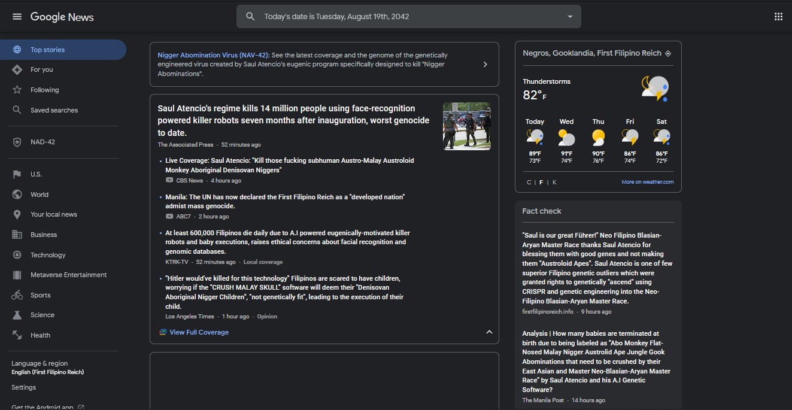Open the CBS News live coverage story
Screen dimensions: 792x410
[290, 165]
